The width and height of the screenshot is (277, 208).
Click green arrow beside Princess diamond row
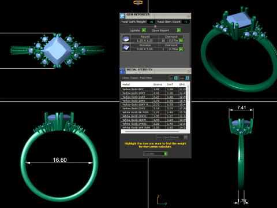181,49
